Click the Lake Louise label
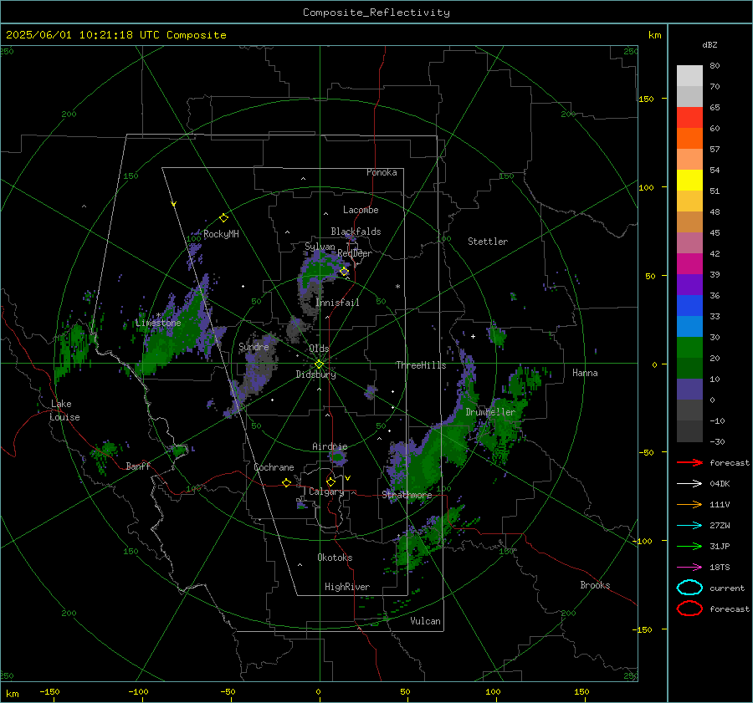This screenshot has height=703, width=753. pyautogui.click(x=64, y=410)
